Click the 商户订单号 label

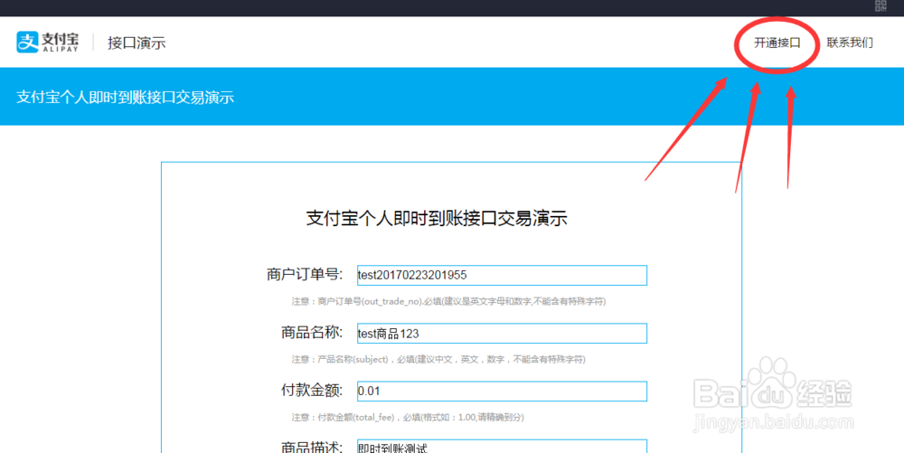click(305, 274)
